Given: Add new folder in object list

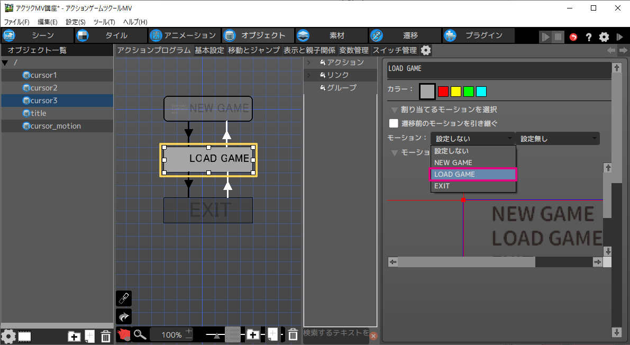Looking at the screenshot, I should click(74, 336).
